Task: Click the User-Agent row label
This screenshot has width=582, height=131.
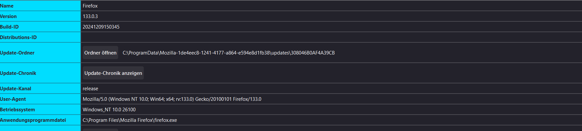Action: pos(13,99)
